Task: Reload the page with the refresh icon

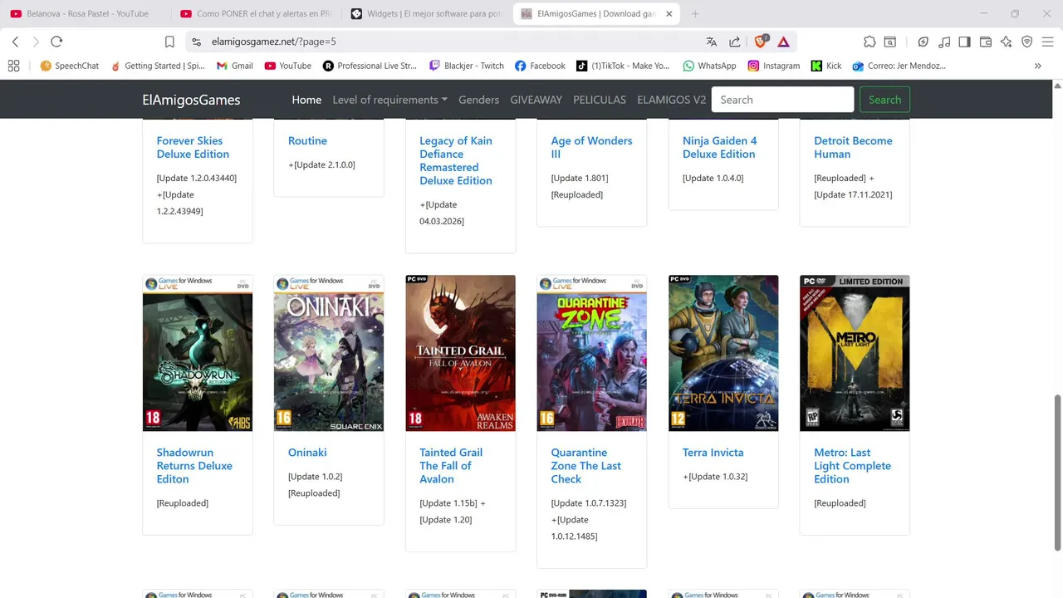Action: (x=56, y=42)
